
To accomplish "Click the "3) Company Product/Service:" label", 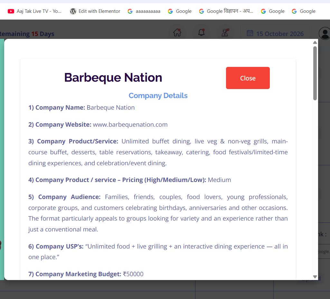I will coord(73,141).
